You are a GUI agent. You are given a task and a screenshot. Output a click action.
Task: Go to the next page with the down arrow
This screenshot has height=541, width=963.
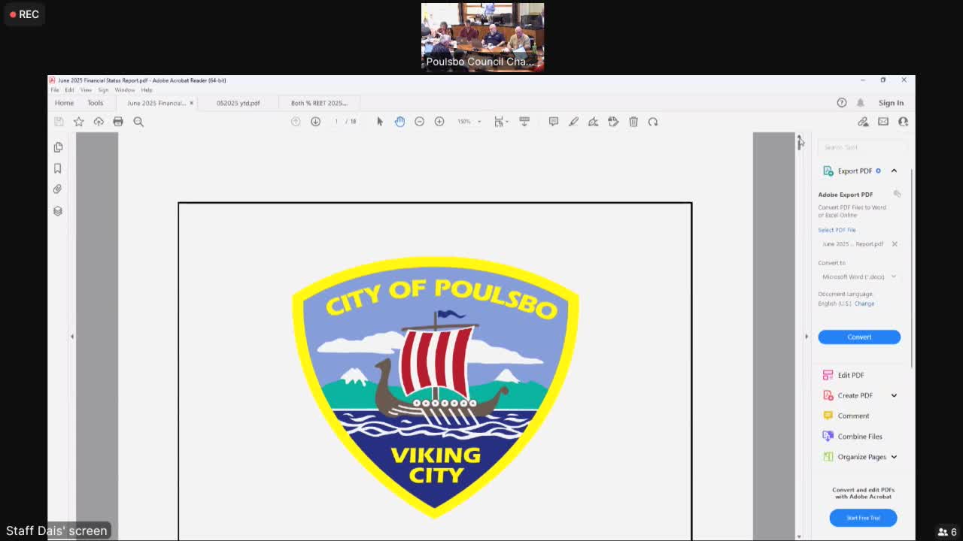[x=315, y=122]
